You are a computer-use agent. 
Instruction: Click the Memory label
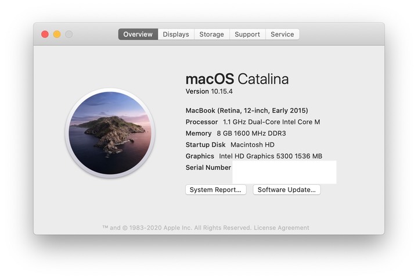pos(199,133)
